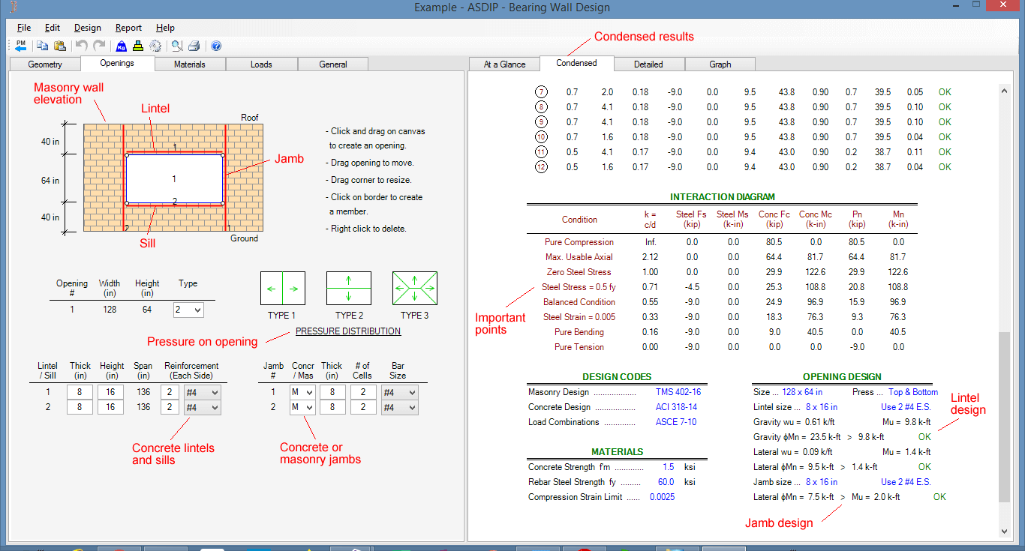Open the Edit menu
1025x551 pixels.
click(53, 28)
